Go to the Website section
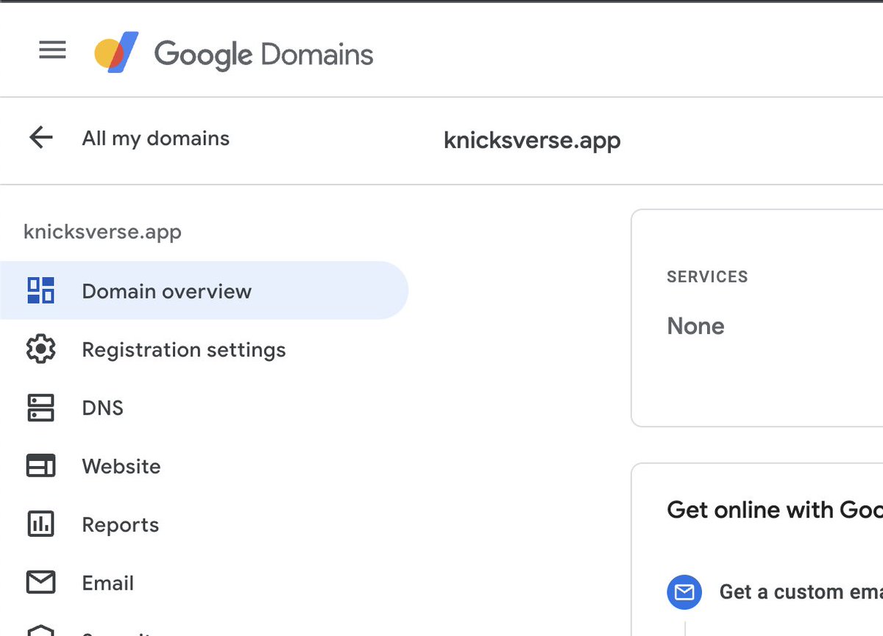Viewport: 883px width, 636px height. tap(121, 466)
